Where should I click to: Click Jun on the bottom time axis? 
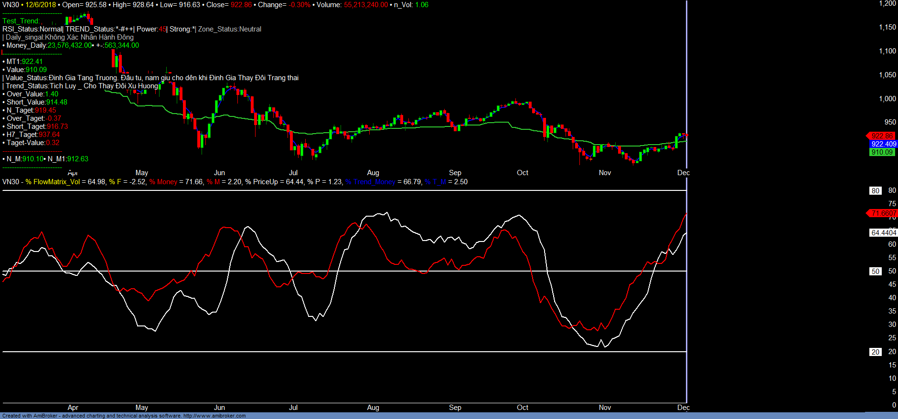(x=219, y=408)
